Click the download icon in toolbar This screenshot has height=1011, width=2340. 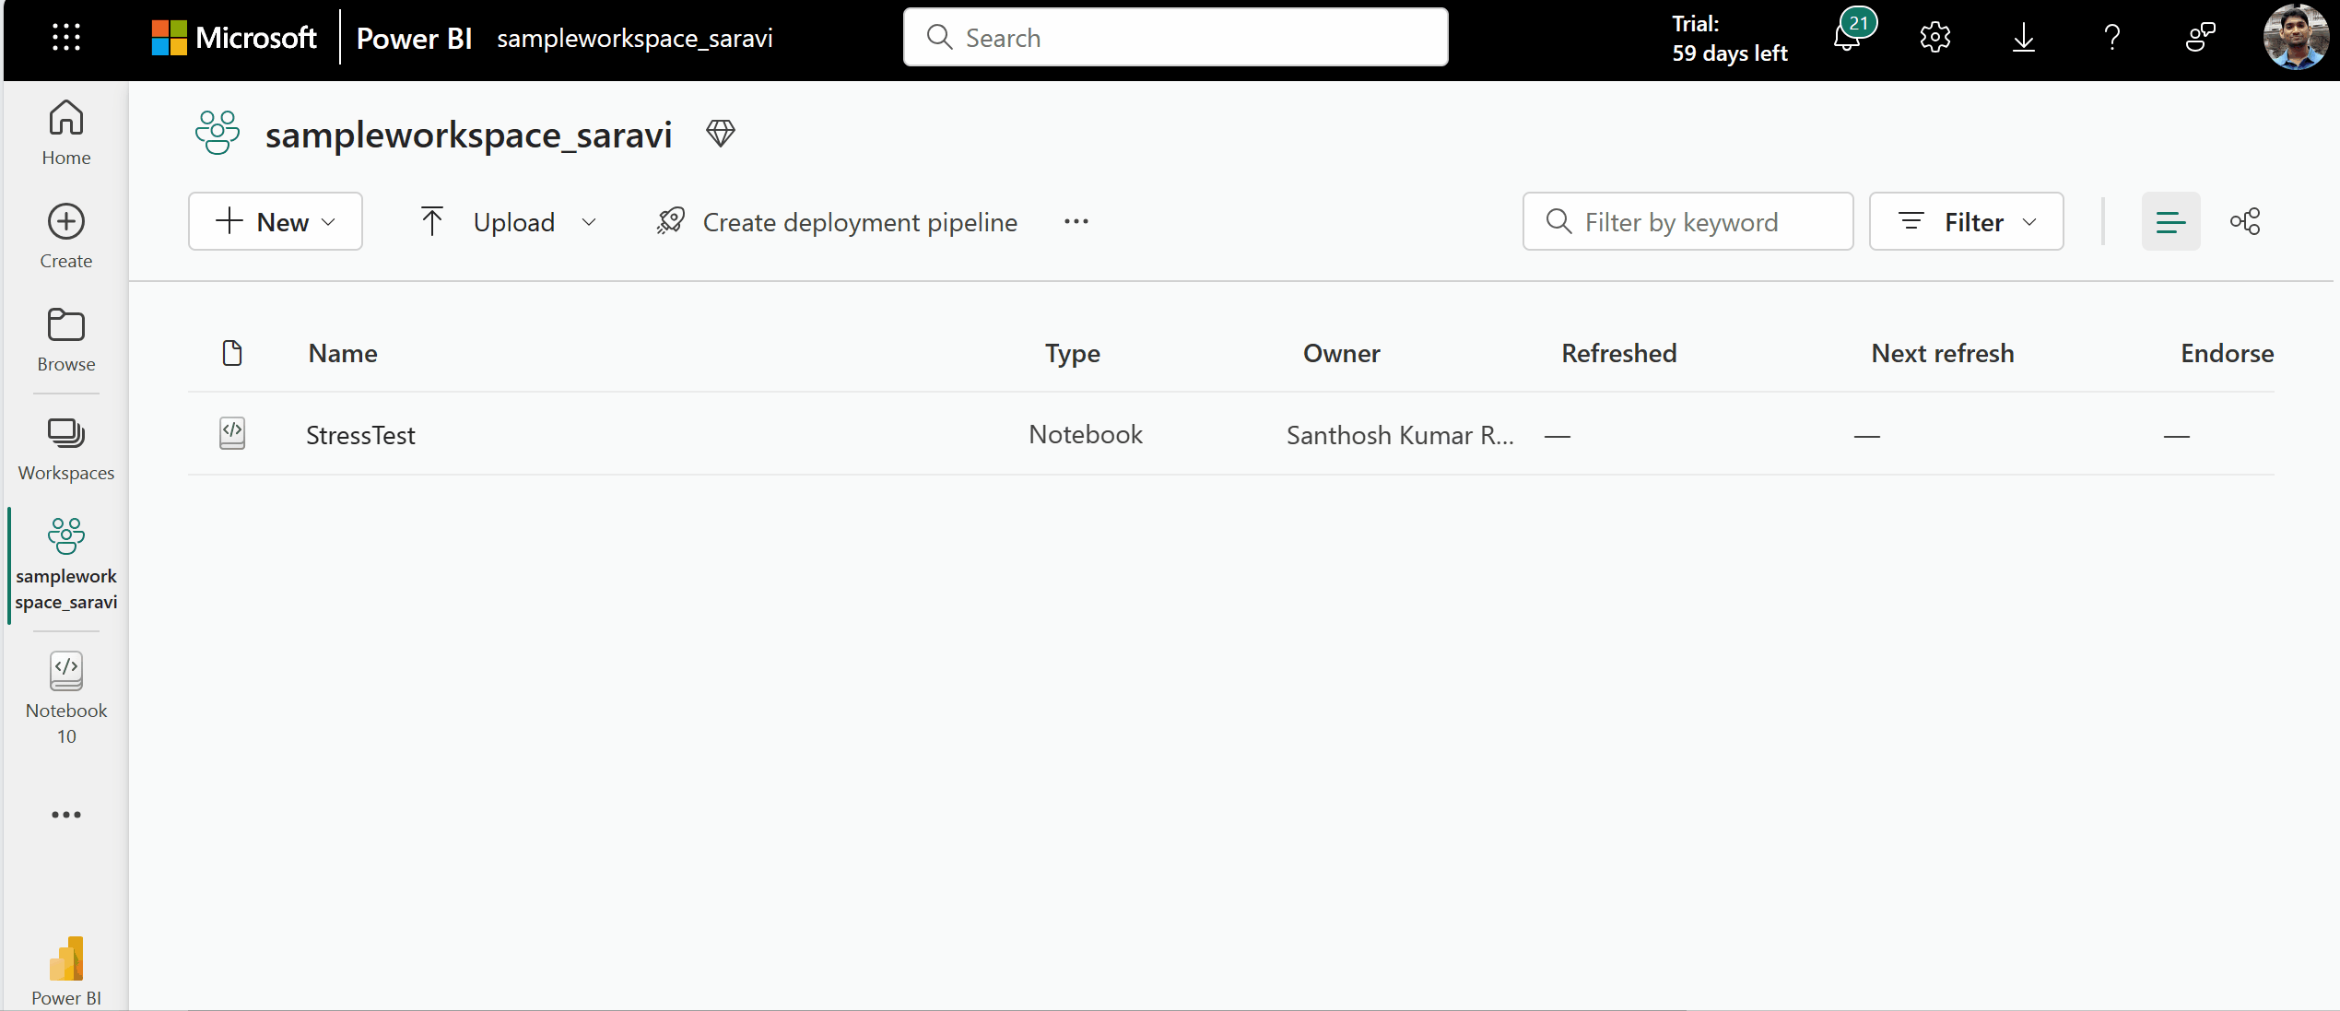point(2024,38)
